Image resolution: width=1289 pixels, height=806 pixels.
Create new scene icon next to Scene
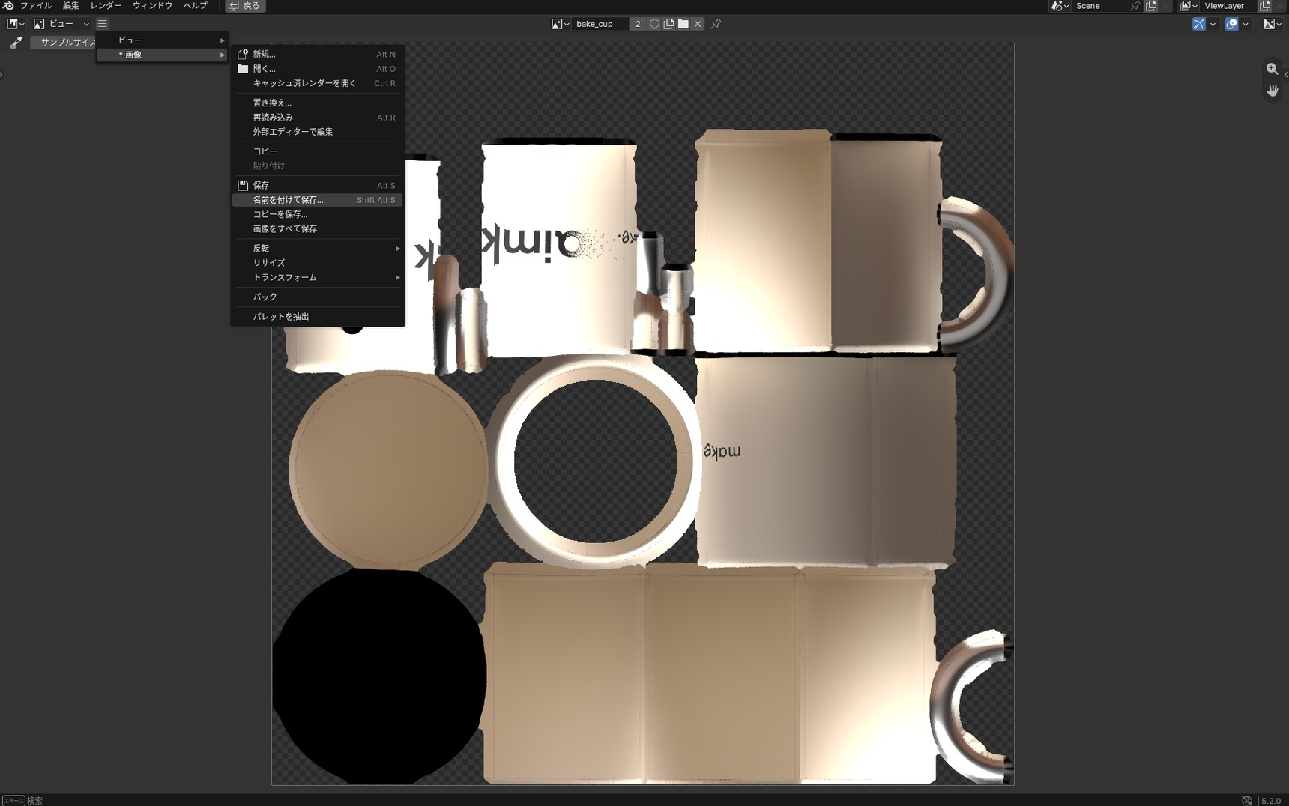[1151, 6]
